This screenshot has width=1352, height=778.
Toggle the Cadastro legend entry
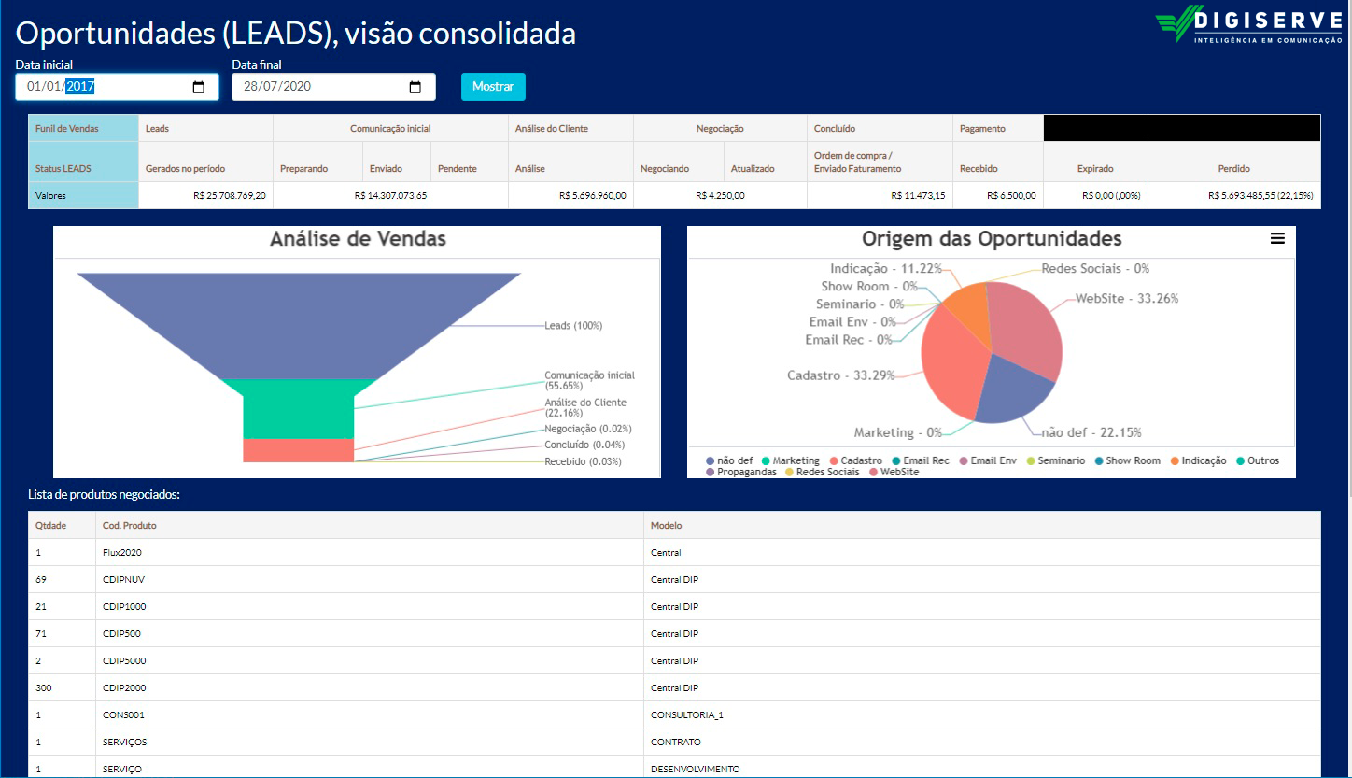861,460
